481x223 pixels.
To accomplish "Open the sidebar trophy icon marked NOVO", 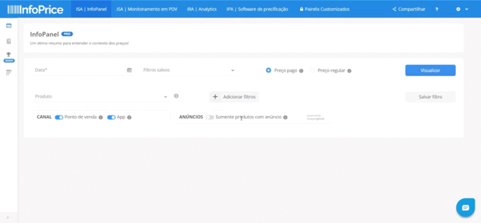I will click(x=9, y=54).
